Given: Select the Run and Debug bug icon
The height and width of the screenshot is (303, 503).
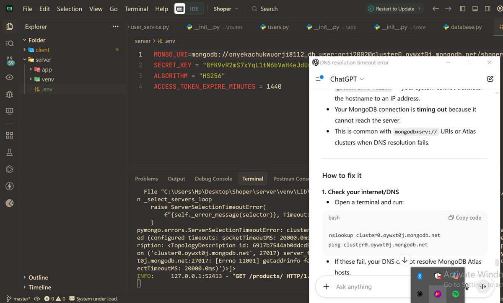Looking at the screenshot, I should (x=9, y=94).
